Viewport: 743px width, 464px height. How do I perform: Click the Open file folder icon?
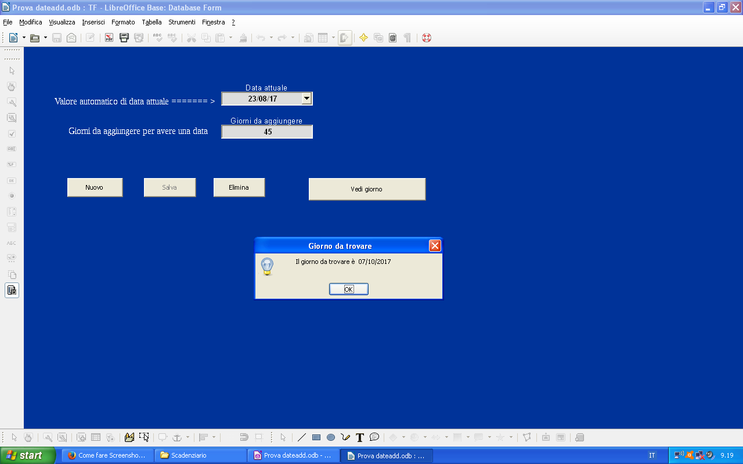click(35, 38)
